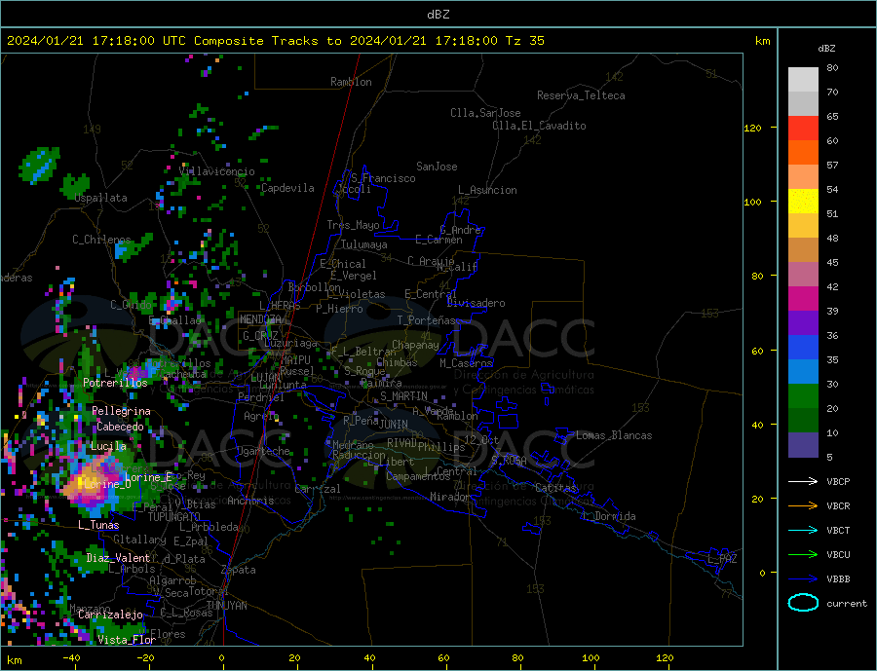Click the L_Tunas label
877x671 pixels.
pos(98,525)
